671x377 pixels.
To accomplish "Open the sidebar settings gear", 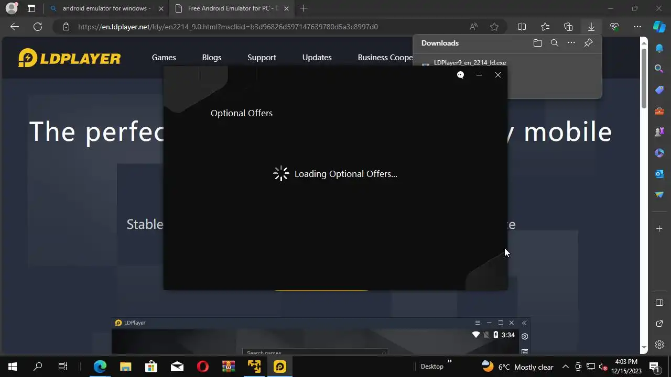I will (659, 345).
